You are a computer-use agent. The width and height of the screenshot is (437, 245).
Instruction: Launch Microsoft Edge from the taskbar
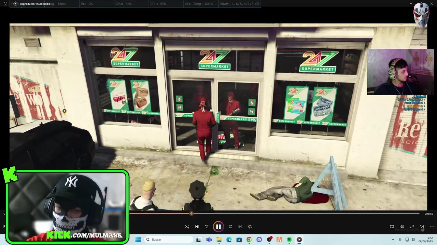point(229,240)
